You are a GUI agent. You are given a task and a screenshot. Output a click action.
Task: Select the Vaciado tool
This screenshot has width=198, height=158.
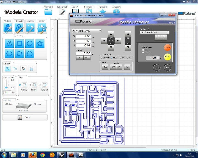click(8, 27)
